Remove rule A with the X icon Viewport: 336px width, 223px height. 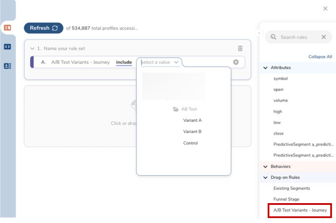236,62
